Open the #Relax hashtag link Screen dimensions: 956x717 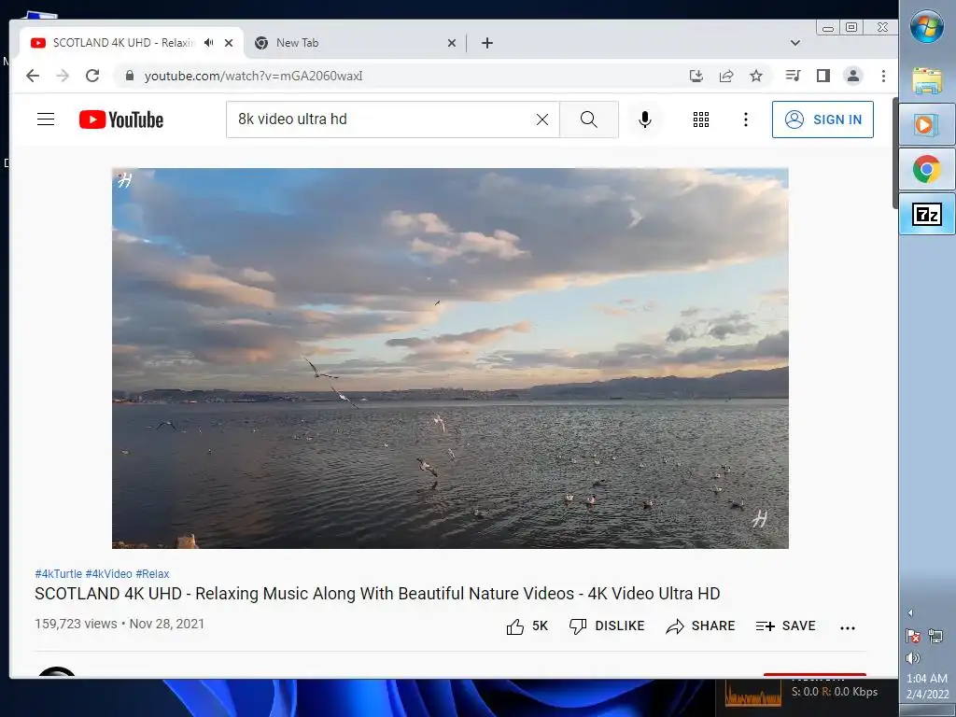(152, 574)
